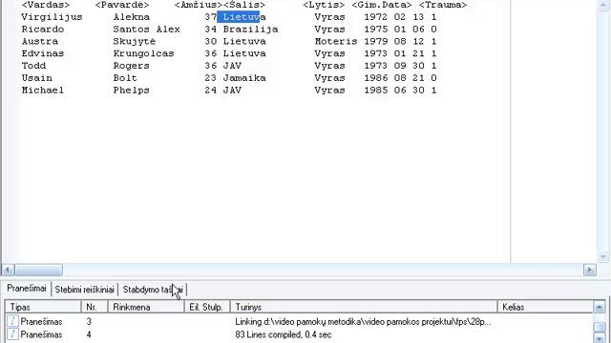Click the Turinys column header

364,307
